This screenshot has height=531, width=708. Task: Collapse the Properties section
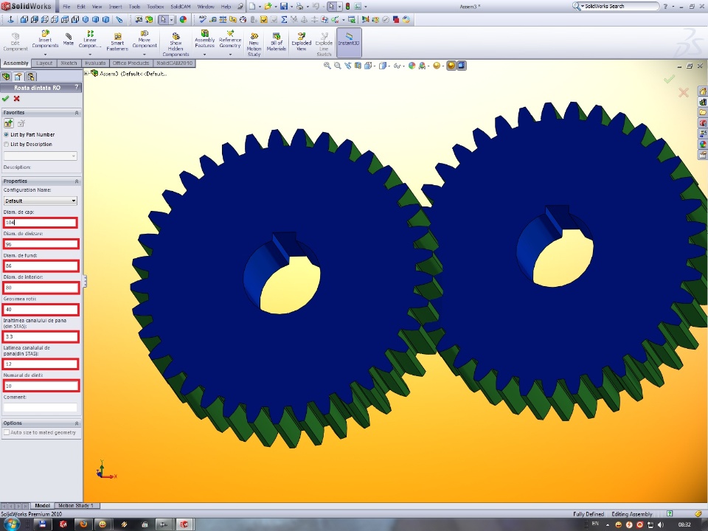point(76,181)
